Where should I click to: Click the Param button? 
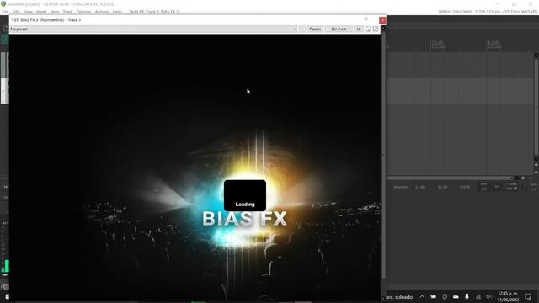315,29
